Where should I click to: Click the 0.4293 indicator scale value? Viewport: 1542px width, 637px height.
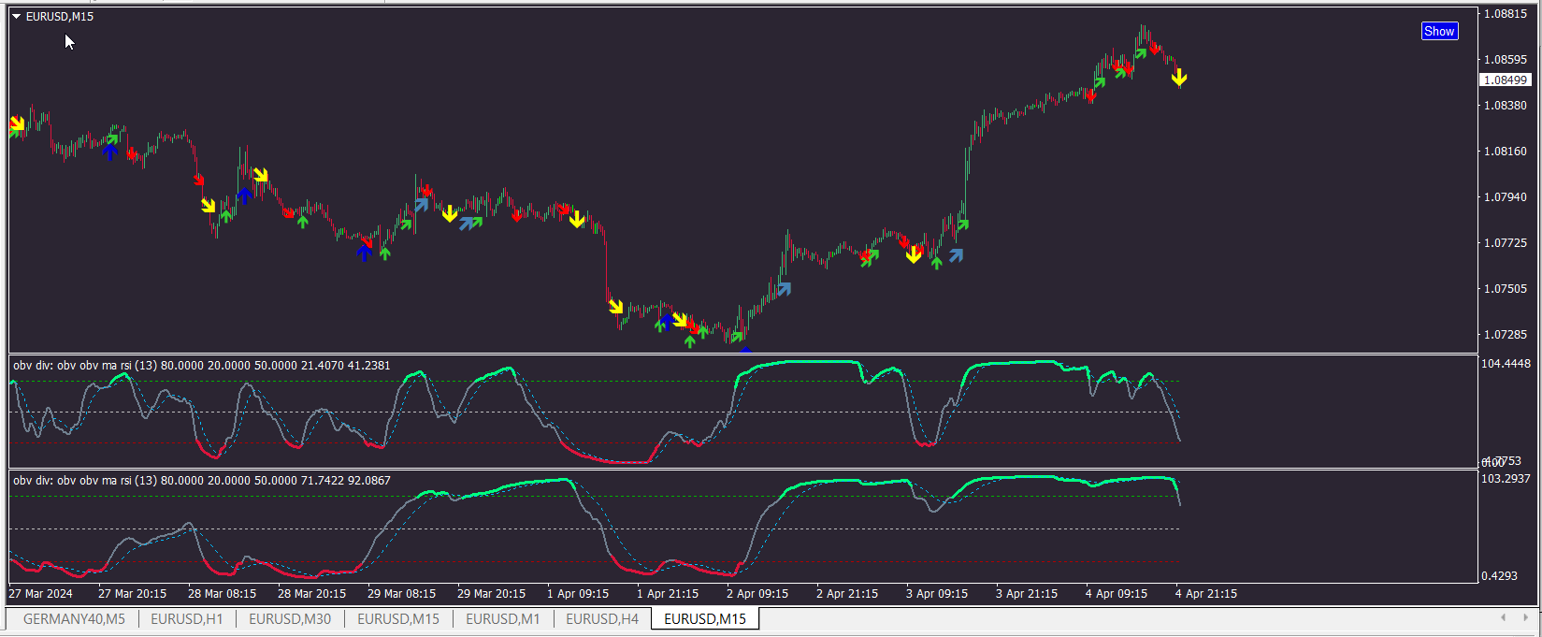pyautogui.click(x=1500, y=576)
